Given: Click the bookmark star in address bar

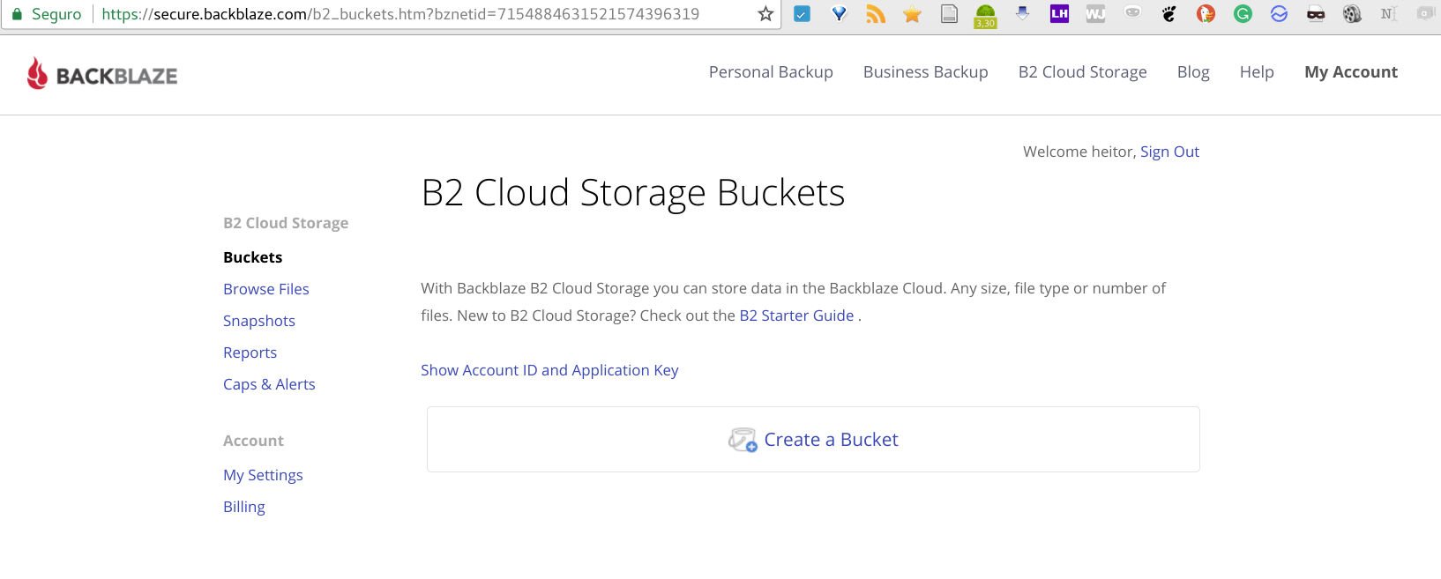Looking at the screenshot, I should click(765, 14).
